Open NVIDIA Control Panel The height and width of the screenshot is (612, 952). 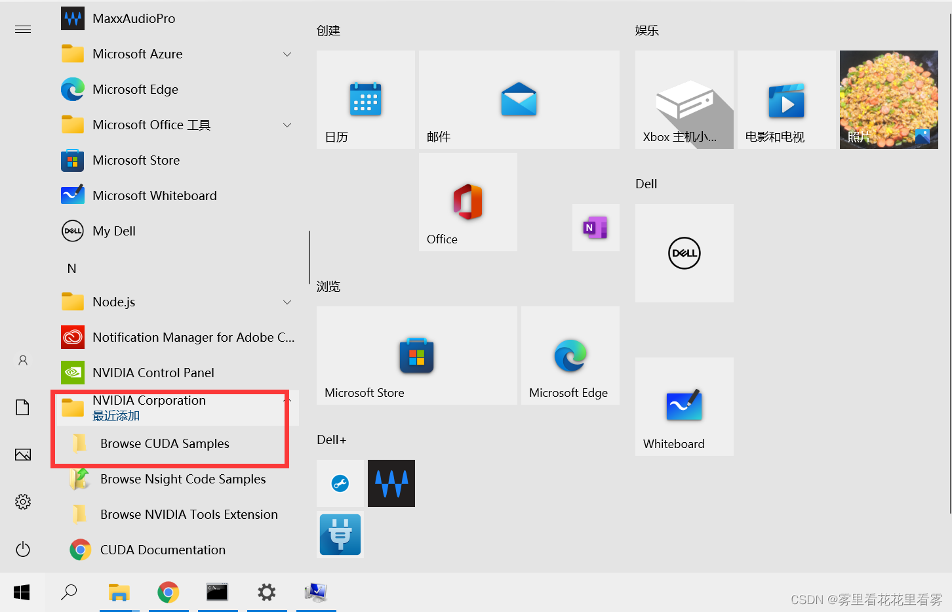177,373
